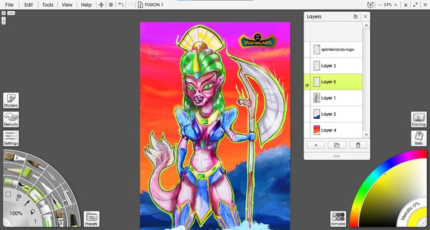Select the Eyedropper color sampler tool

27,203
